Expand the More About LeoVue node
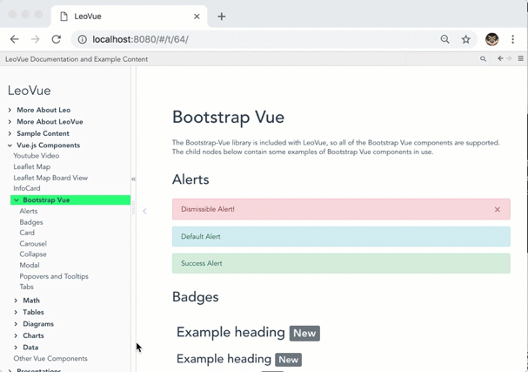This screenshot has height=372, width=528. point(10,122)
